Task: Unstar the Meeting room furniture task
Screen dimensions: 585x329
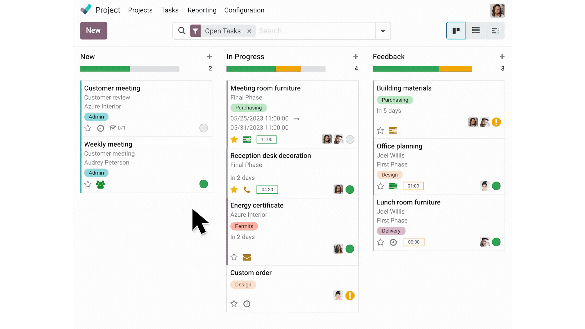Action: (x=234, y=140)
